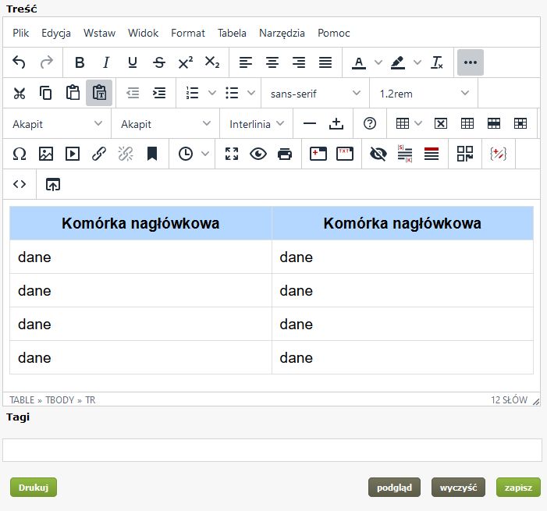The height and width of the screenshot is (511, 547).
Task: Click the Bold formatting icon
Action: coord(80,62)
